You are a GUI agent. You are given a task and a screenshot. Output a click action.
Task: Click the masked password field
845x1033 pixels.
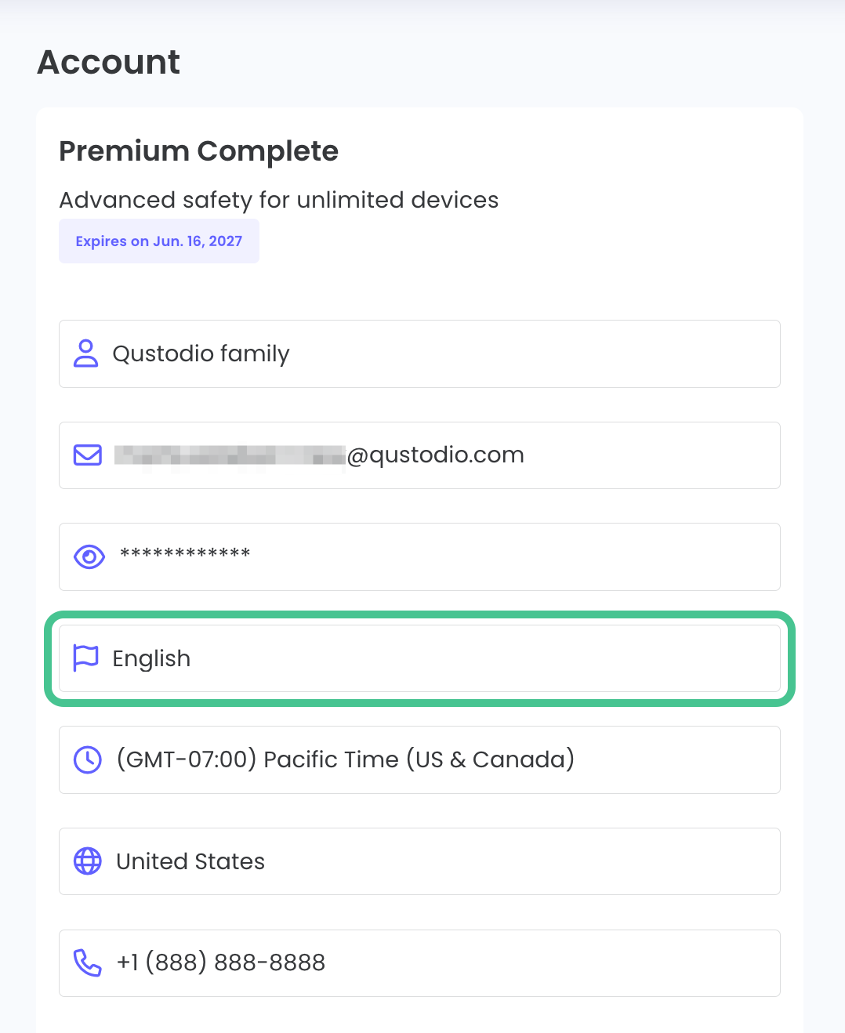pos(419,556)
